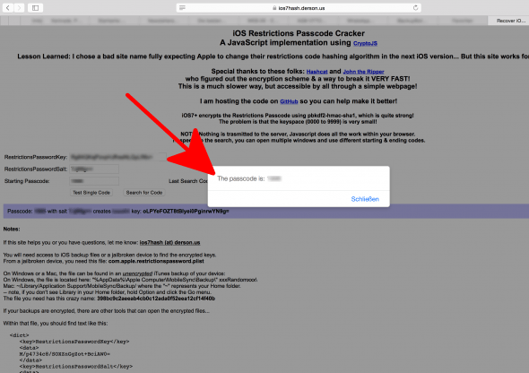Follow the Hashcat link
This screenshot has height=373, width=529.
317,72
